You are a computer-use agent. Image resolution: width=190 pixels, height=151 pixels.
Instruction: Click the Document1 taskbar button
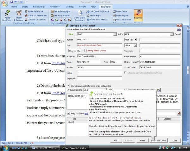click(x=44, y=148)
